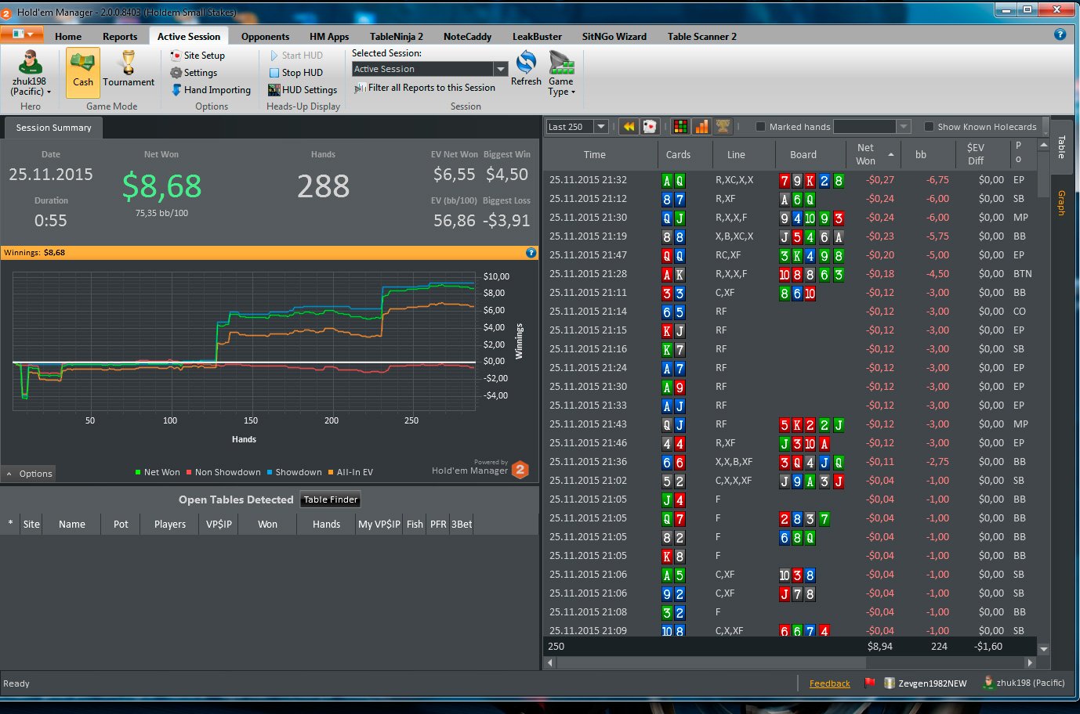
Task: Select the hand row at 25.11.2015 21:47
Action: click(790, 255)
